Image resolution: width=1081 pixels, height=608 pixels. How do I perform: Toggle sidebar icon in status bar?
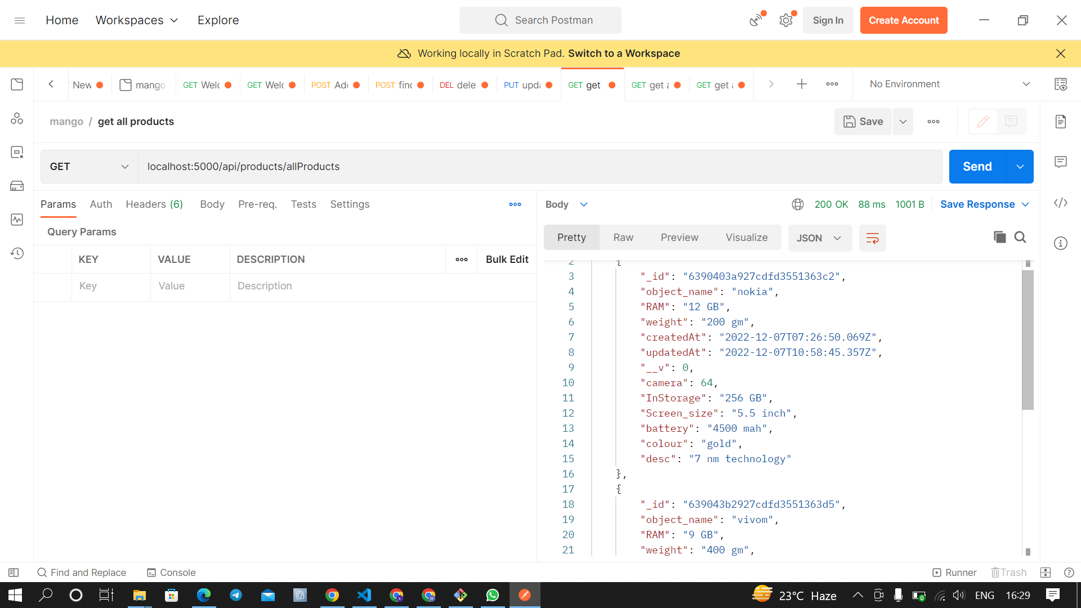(x=14, y=573)
